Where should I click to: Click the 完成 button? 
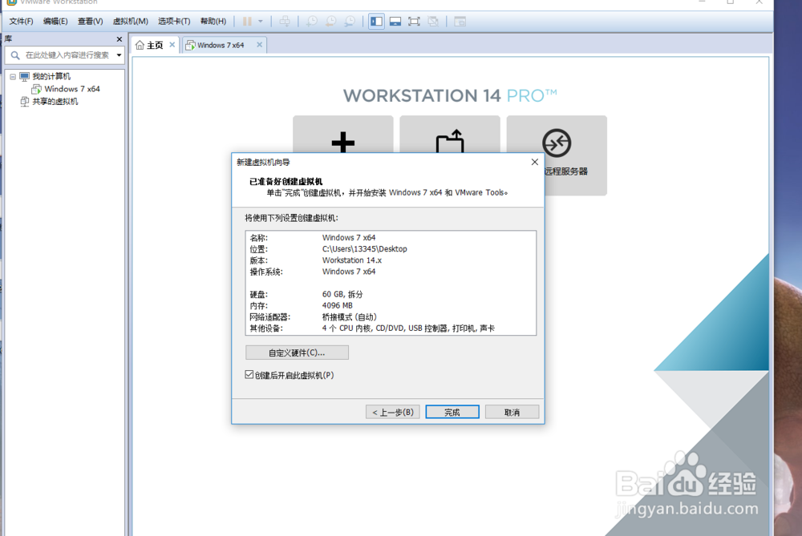click(x=452, y=412)
